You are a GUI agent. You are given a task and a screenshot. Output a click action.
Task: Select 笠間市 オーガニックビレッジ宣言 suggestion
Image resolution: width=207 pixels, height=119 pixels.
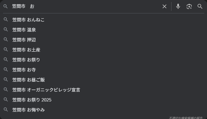(46, 90)
